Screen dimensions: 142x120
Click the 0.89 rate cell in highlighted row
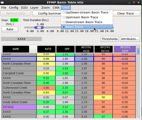(46, 59)
